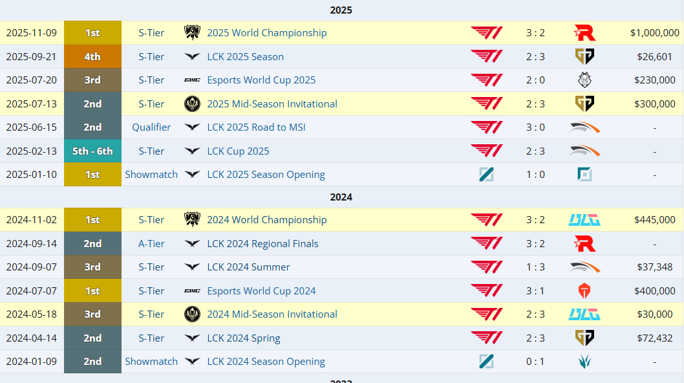Click the Top Esports logo in Esports World Cup 2024 row
The width and height of the screenshot is (684, 383).
(584, 291)
